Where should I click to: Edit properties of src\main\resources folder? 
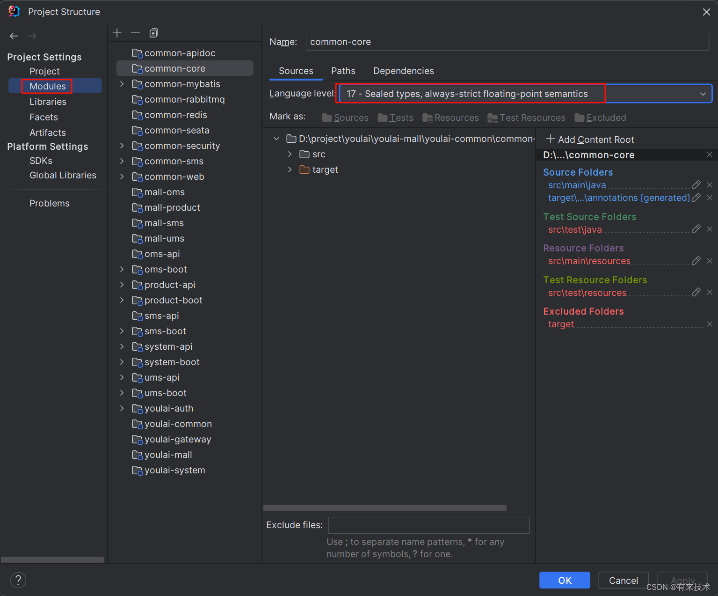[x=696, y=261]
